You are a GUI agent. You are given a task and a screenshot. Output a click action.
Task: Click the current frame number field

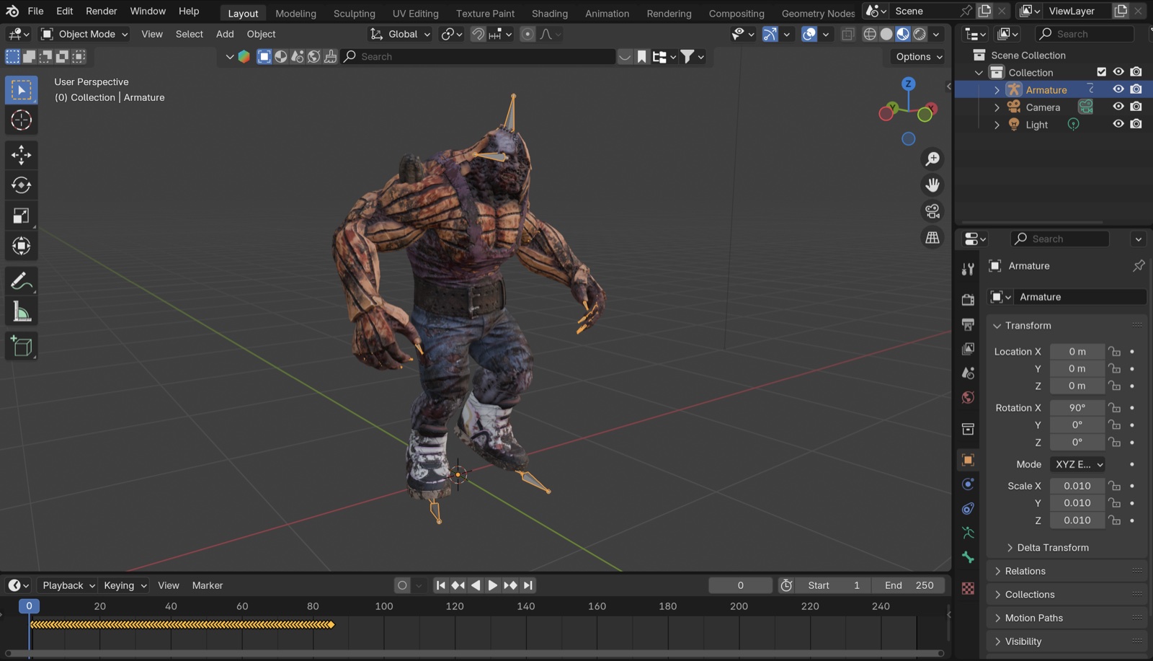(740, 585)
